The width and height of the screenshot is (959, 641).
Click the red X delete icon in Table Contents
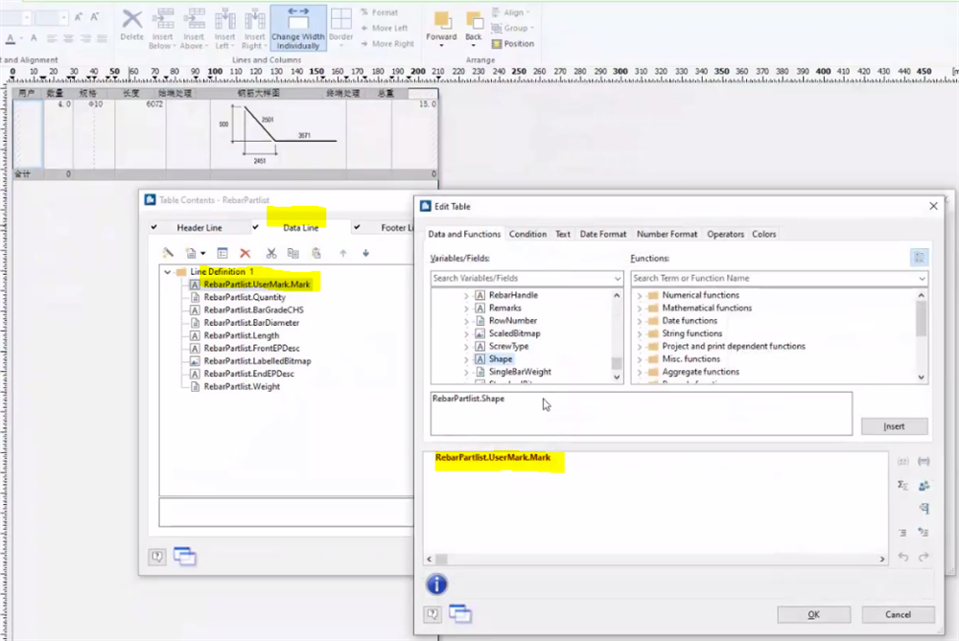point(246,253)
